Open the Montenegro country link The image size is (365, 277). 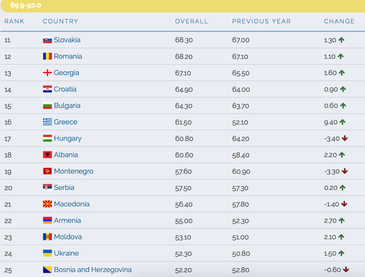(74, 171)
